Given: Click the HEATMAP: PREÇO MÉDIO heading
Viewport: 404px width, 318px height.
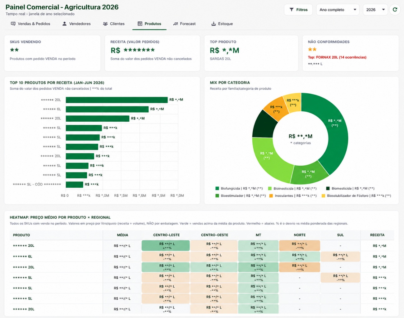Looking at the screenshot, I should point(60,217).
